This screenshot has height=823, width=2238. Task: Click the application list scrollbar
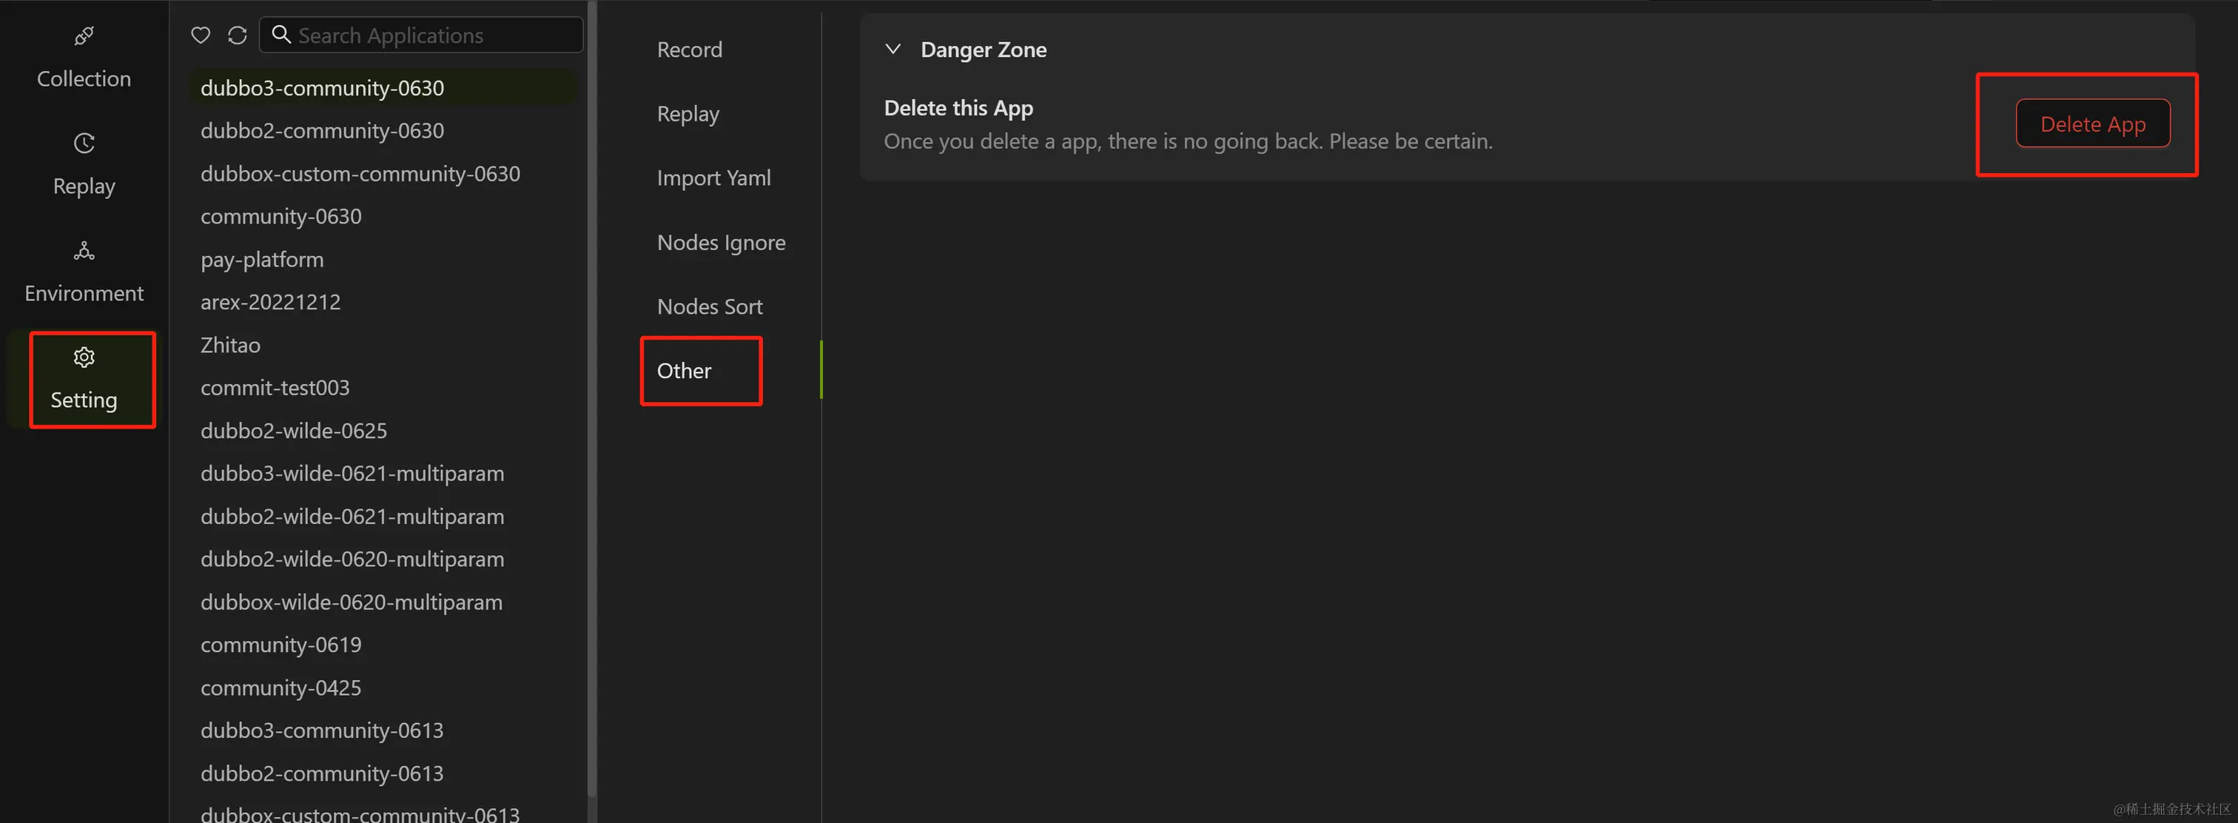pos(591,400)
